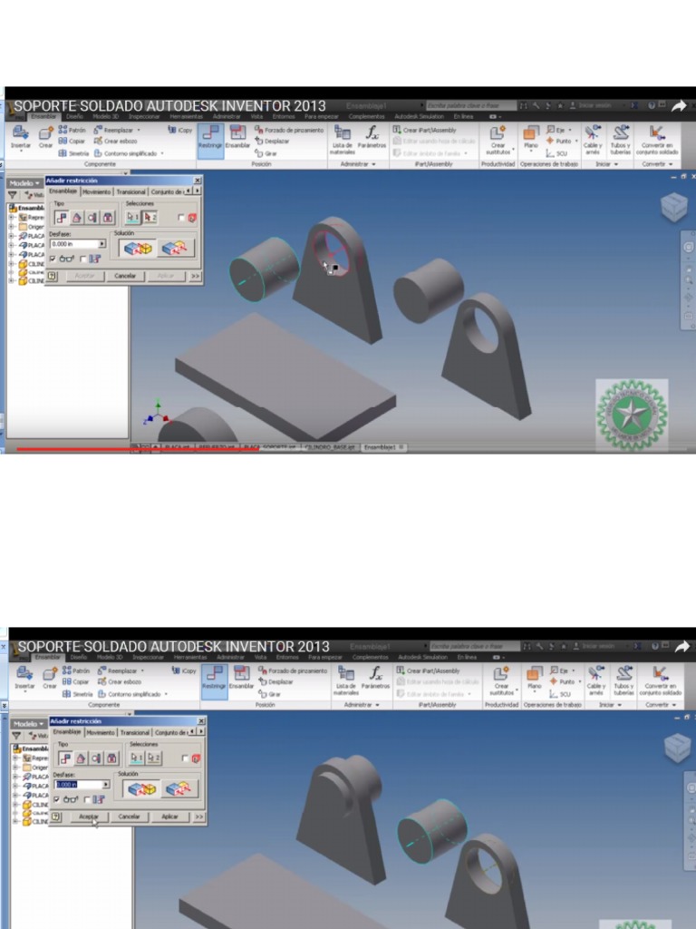The image size is (696, 929).
Task: Click Crear component icon in upper frame
Action: 45,138
